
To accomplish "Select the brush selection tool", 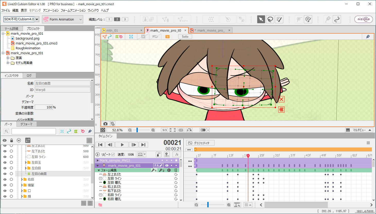I will click(279, 19).
